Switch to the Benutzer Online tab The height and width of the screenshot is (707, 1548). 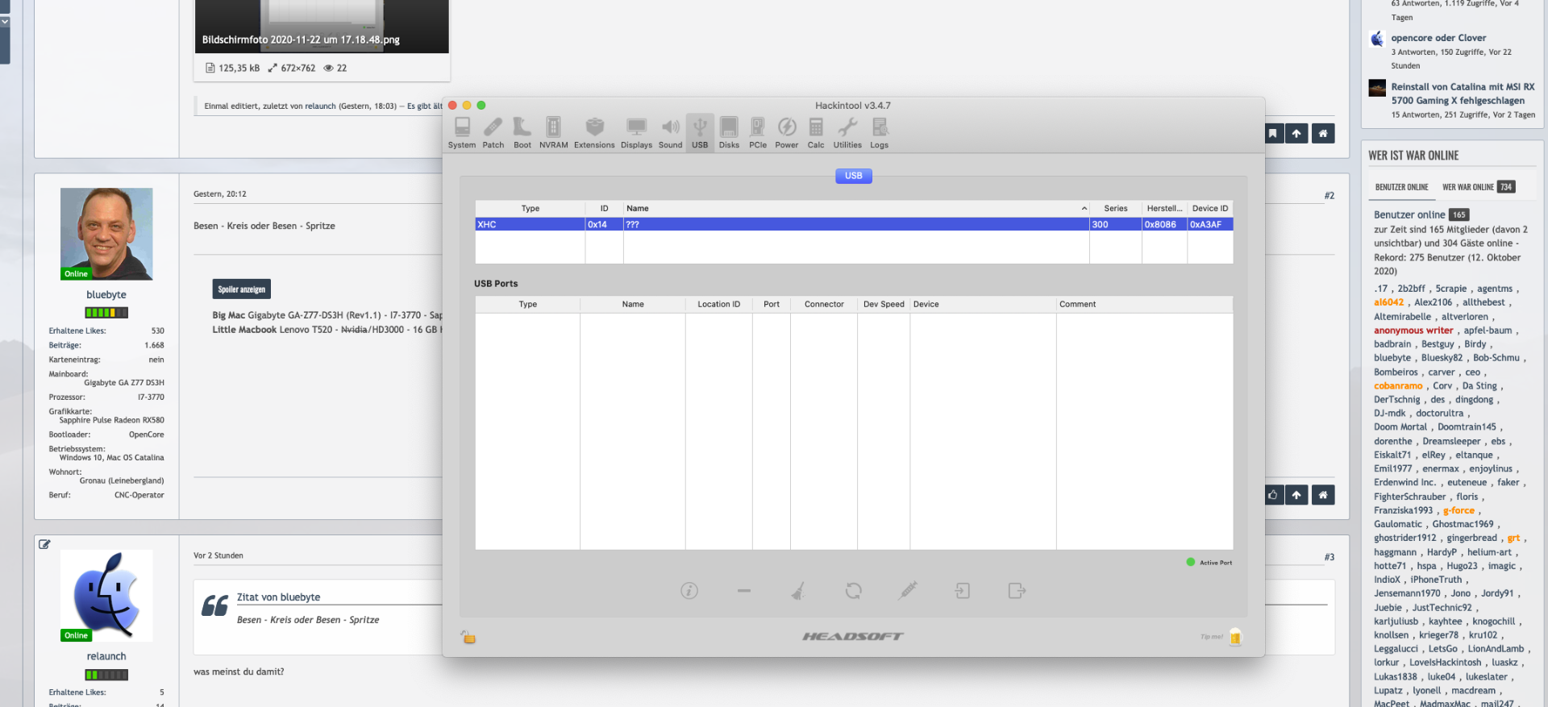tap(1401, 187)
